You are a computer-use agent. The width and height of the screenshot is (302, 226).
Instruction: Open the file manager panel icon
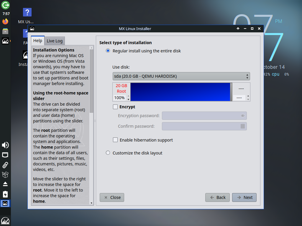5,31
